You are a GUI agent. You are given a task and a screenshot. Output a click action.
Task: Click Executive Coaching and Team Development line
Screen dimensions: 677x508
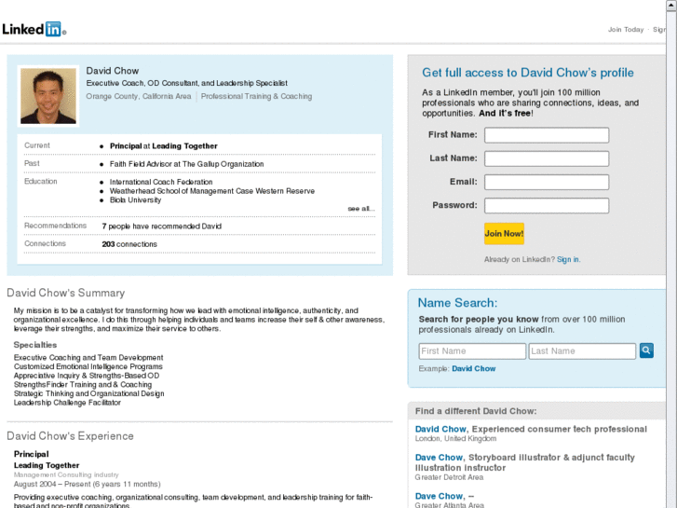(88, 358)
